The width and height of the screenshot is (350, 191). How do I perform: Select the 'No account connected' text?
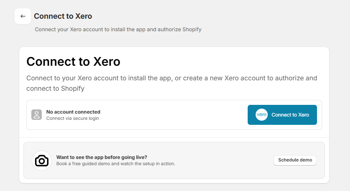tap(73, 112)
